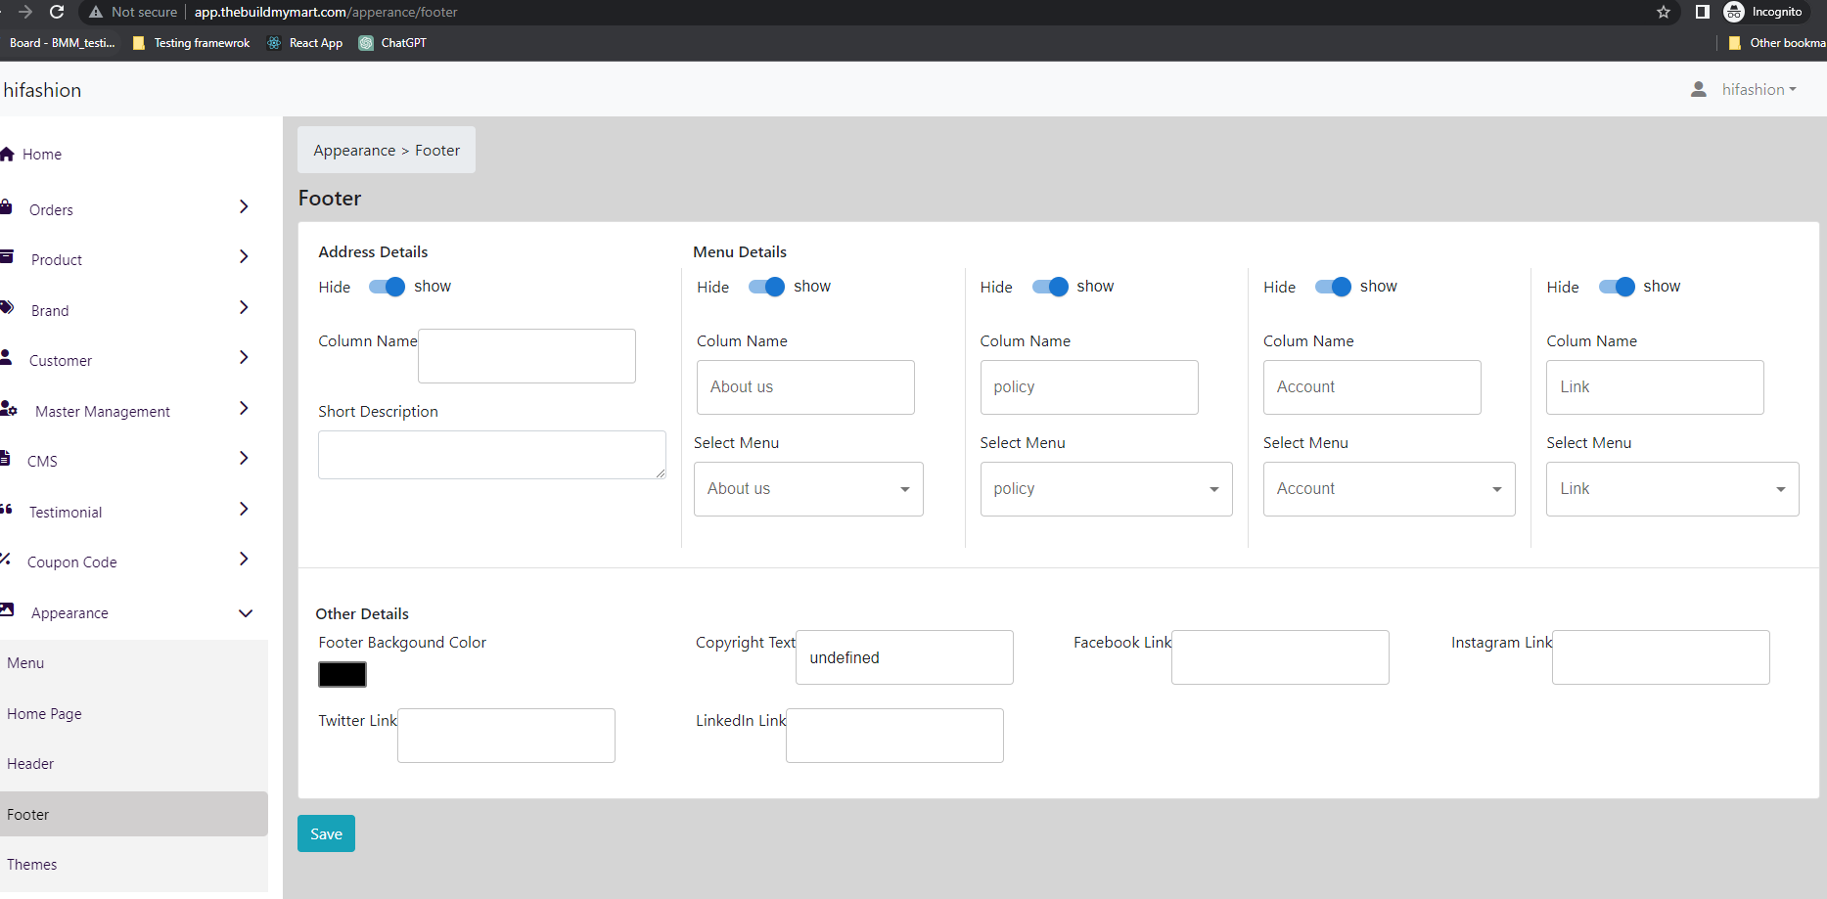Click the CMS document icon
Screen dimensions: 1827x899
pyautogui.click(x=5, y=458)
